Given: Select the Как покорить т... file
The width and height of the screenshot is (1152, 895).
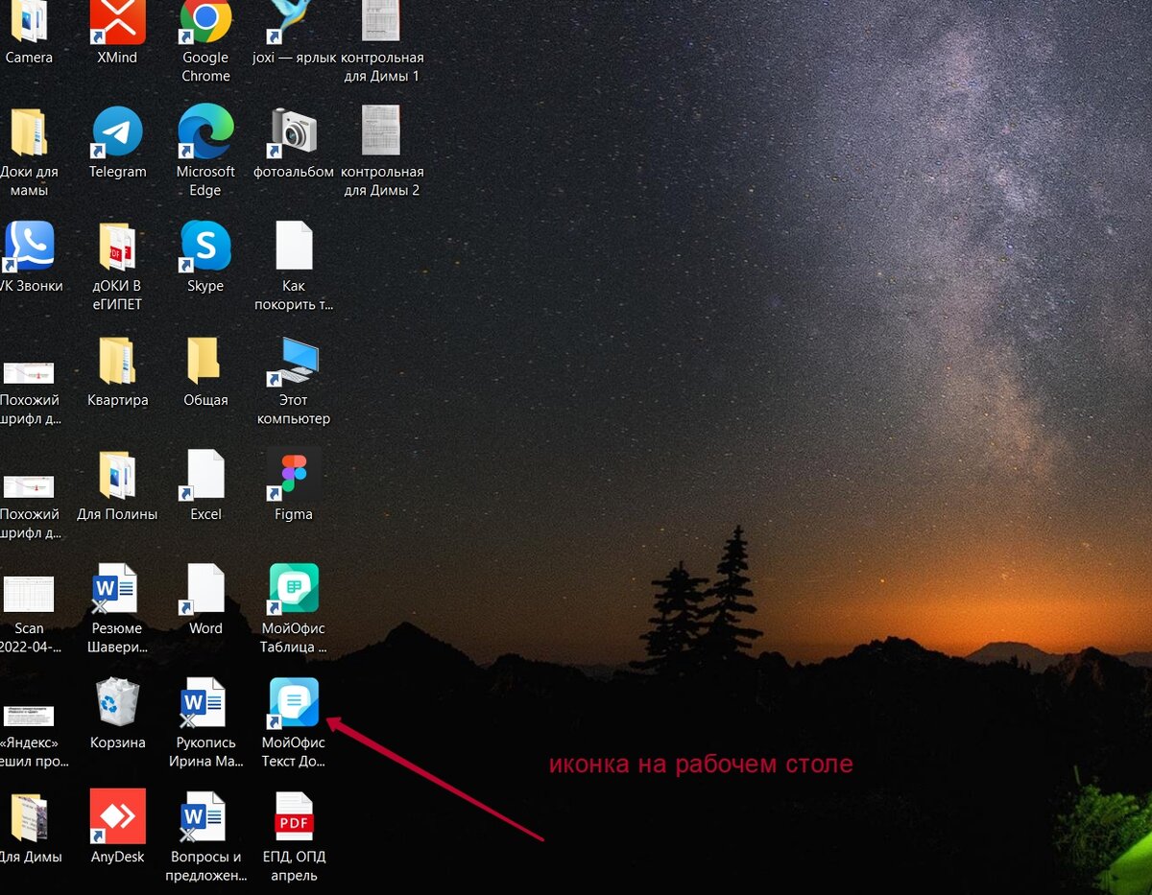Looking at the screenshot, I should tap(293, 246).
